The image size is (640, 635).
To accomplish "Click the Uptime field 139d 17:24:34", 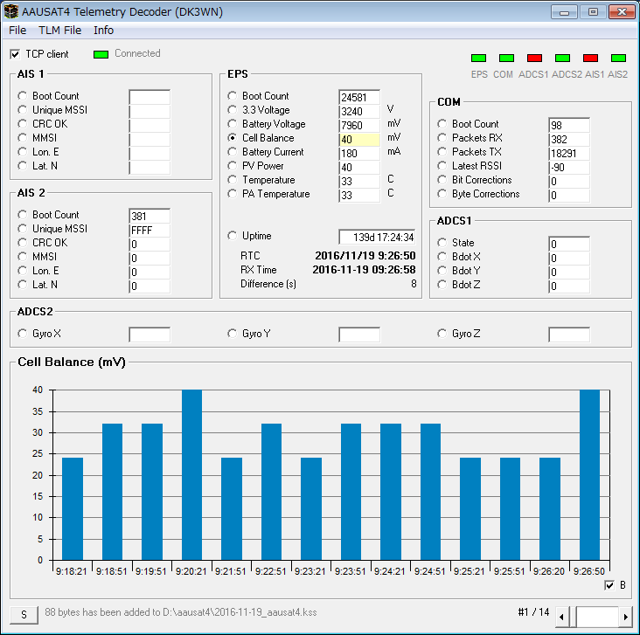I will (377, 237).
